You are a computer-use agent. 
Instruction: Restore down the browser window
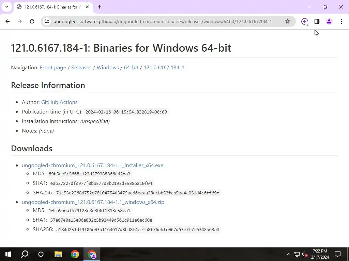[325, 7]
